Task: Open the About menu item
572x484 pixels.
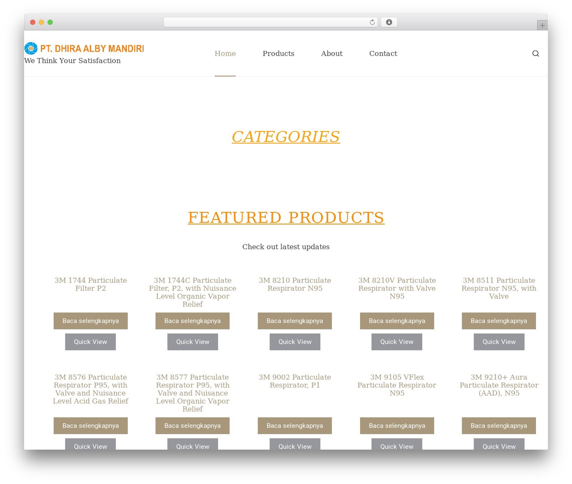Action: 332,54
